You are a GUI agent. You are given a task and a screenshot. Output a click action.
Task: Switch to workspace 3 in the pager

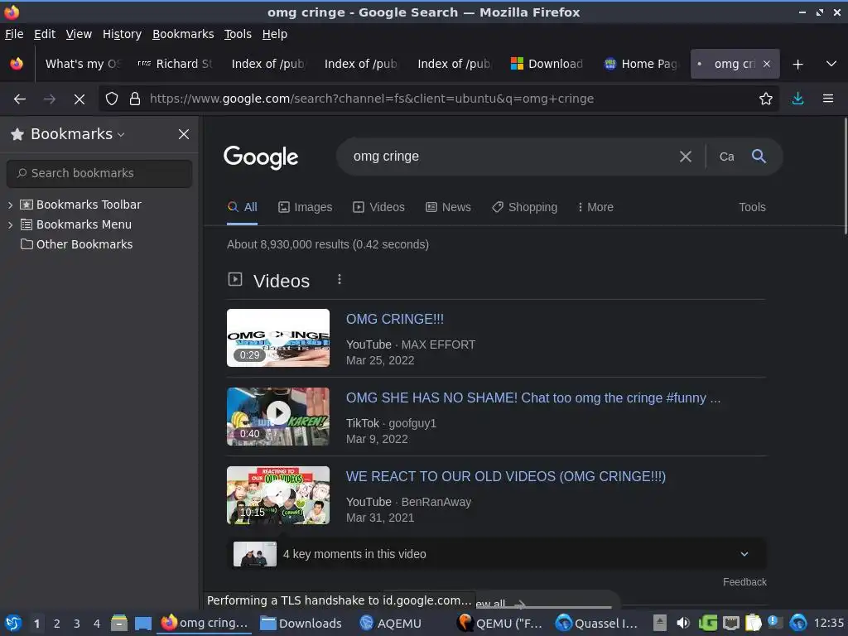tap(77, 624)
